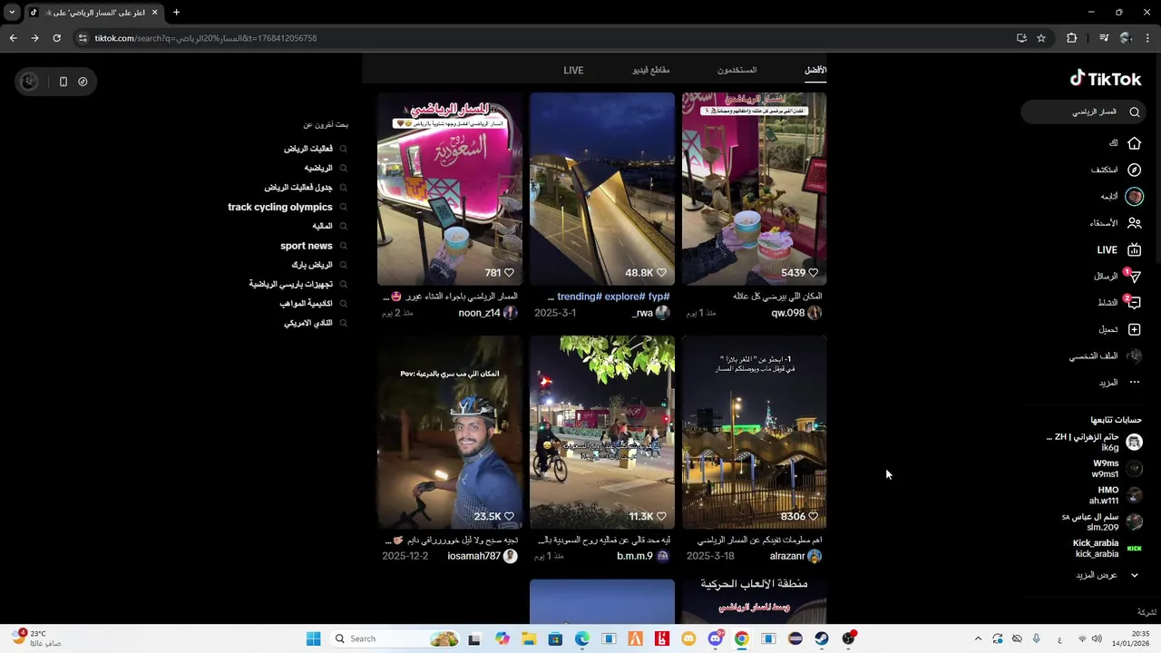Bookmark this page with star icon

tap(1041, 38)
